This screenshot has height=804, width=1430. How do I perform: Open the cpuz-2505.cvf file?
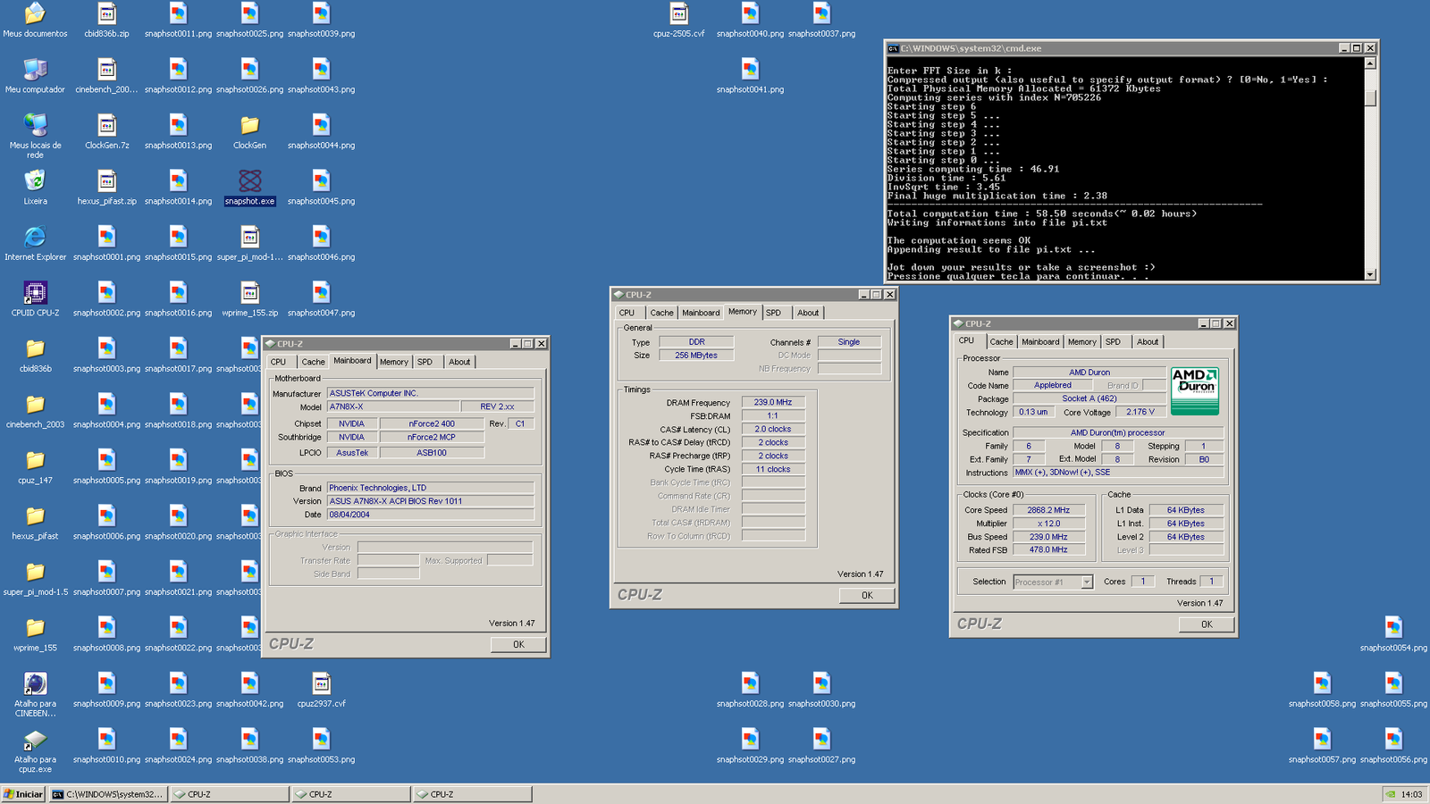pos(679,16)
